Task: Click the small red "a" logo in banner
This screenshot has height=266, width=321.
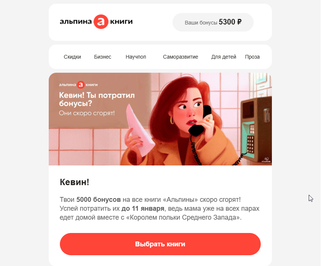Action: tap(81, 85)
